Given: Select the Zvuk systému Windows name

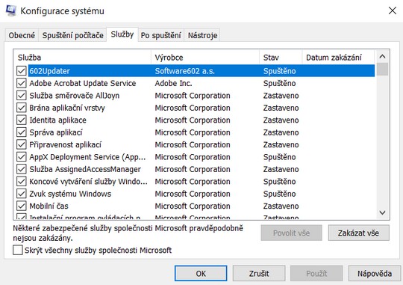Looking at the screenshot, I should click(70, 194).
